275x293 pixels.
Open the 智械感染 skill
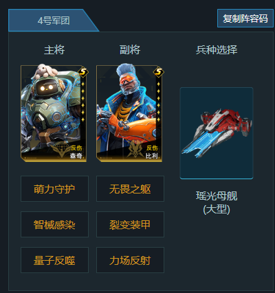pyautogui.click(x=54, y=224)
